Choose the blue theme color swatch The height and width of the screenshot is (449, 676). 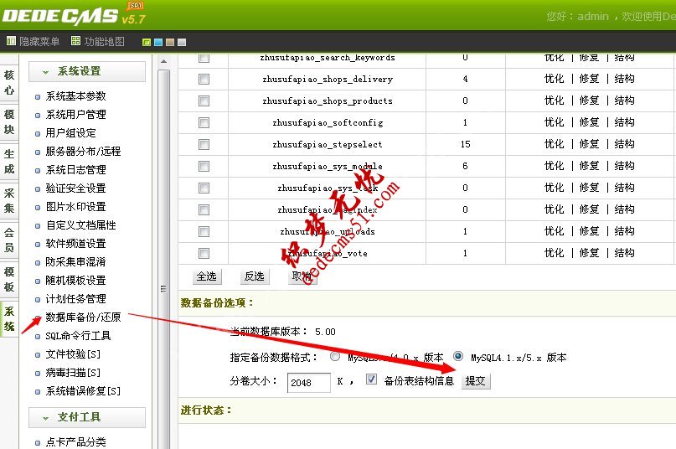tap(158, 42)
